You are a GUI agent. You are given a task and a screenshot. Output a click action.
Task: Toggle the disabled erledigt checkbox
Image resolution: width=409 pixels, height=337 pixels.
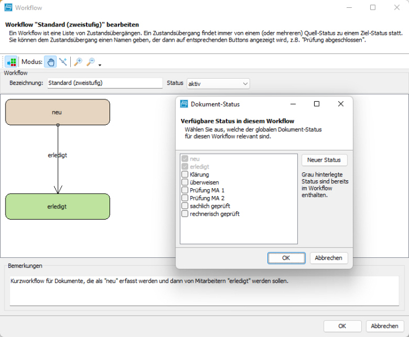[185, 166]
